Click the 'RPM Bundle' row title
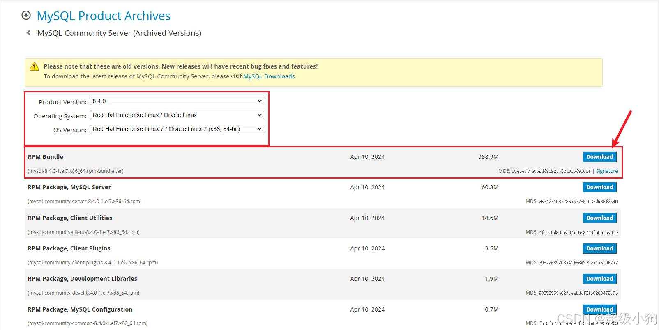Viewport: 659px width, 330px height. [x=46, y=157]
